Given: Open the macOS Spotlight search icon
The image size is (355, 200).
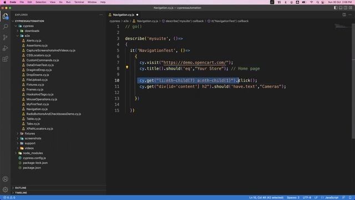Looking at the screenshot, I should tap(318, 2).
